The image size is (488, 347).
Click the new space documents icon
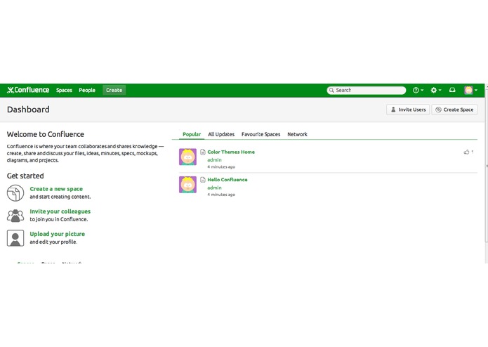[x=15, y=193]
